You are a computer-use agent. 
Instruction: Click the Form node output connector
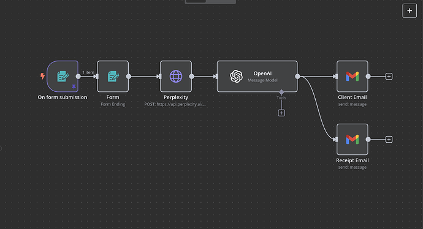pyautogui.click(x=129, y=77)
